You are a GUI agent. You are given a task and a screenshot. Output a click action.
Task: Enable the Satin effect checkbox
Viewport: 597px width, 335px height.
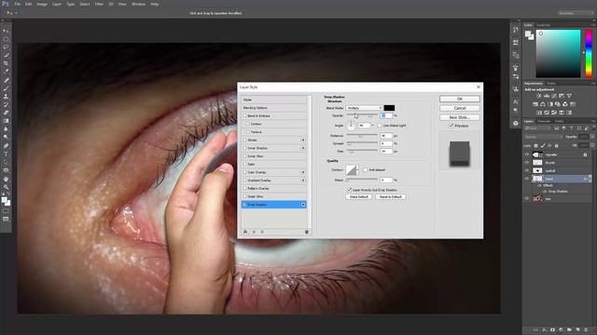tap(244, 164)
